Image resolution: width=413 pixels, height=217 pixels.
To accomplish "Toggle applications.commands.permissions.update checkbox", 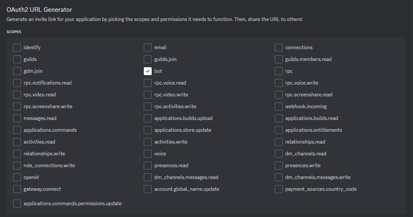I will [x=17, y=204].
